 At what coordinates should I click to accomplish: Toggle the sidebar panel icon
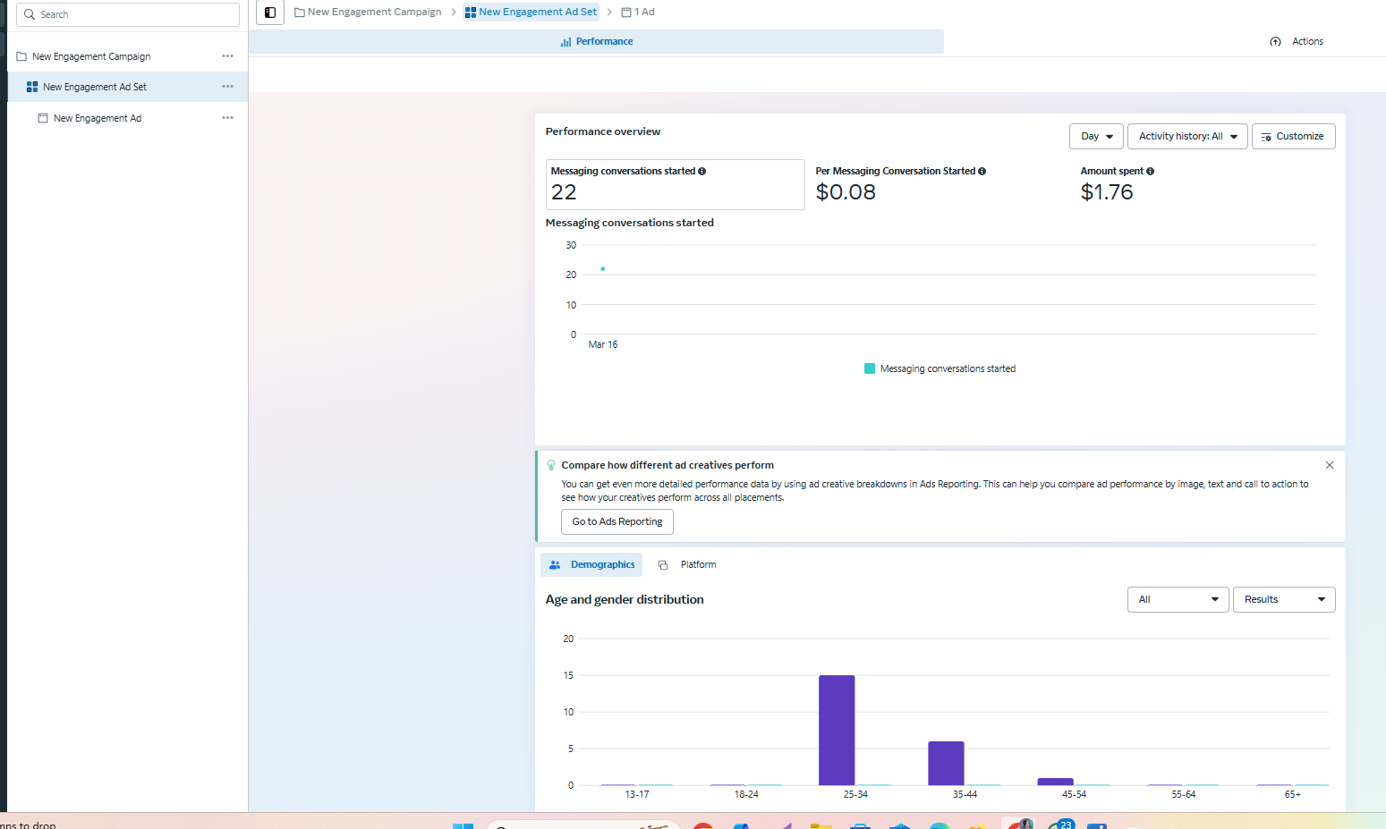270,13
